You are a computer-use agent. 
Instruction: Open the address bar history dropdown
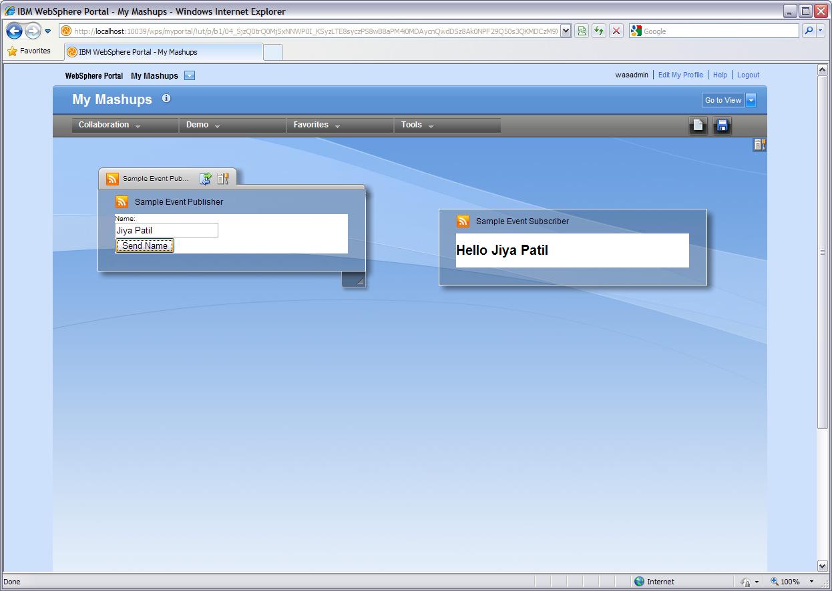click(x=566, y=31)
